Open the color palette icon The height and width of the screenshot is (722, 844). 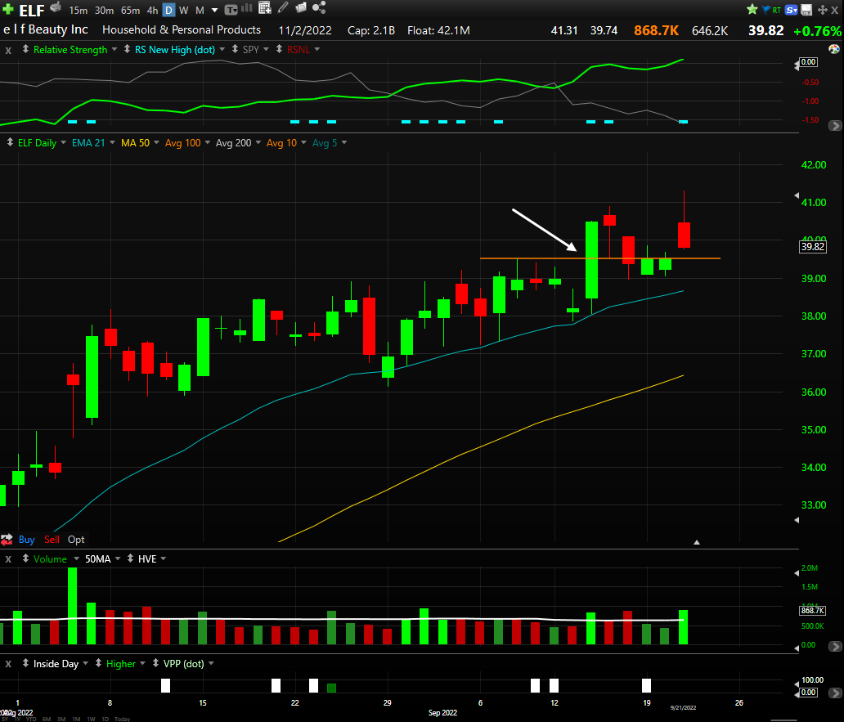tap(833, 50)
